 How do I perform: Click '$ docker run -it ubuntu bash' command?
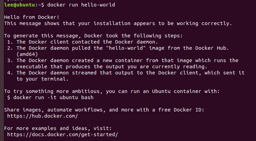coord(50,97)
